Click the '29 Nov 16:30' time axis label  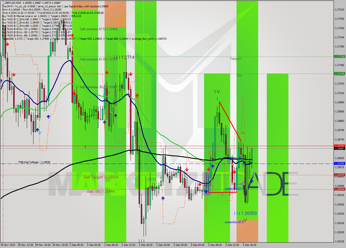point(42,245)
